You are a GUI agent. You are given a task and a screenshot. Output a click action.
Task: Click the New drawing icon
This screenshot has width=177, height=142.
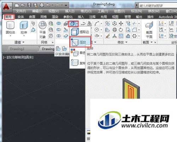17,5
